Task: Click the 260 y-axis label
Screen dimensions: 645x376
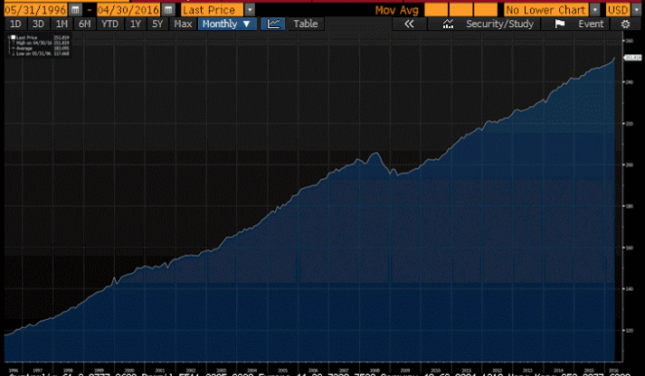Action: tap(629, 41)
